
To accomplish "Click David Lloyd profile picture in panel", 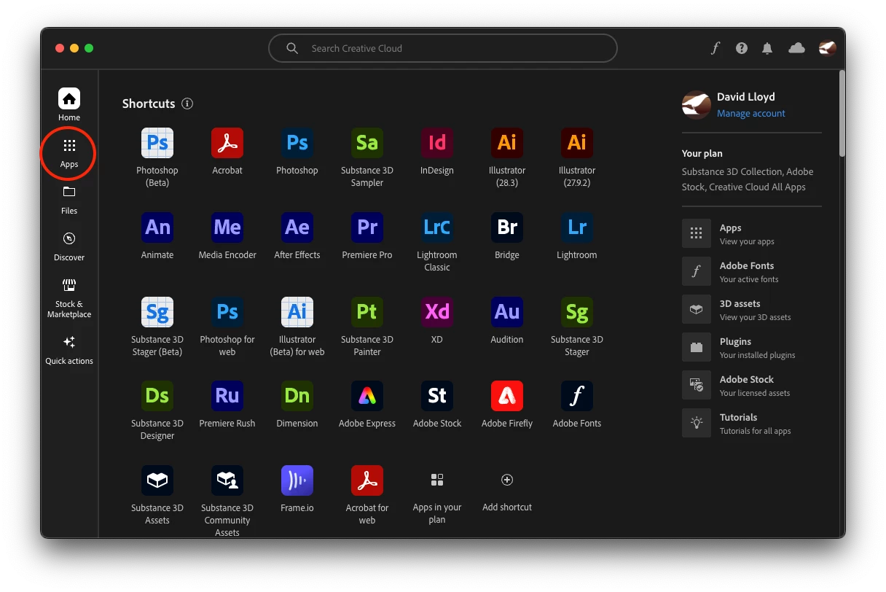I will pyautogui.click(x=697, y=105).
